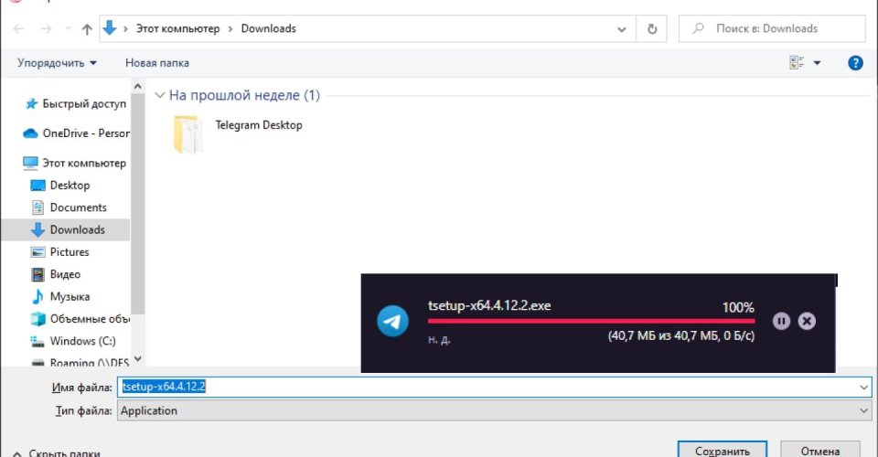Open Quick Access (Быстрый доступ)

click(x=82, y=104)
